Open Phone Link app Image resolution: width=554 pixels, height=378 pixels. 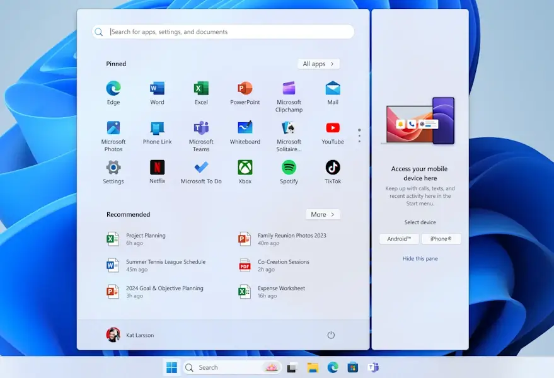(157, 132)
